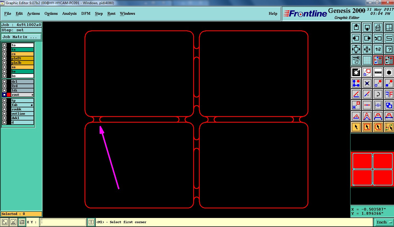Select the arrow in polygon select tool
The image size is (394, 227).
pos(378,127)
